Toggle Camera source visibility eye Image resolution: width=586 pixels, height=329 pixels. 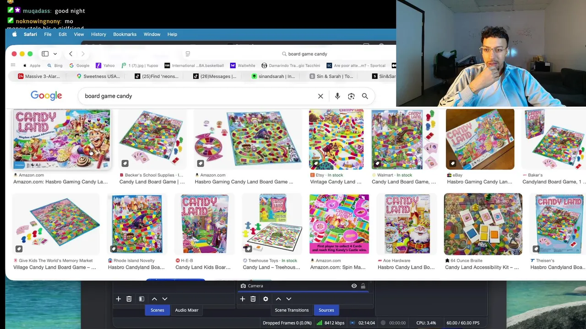(354, 286)
